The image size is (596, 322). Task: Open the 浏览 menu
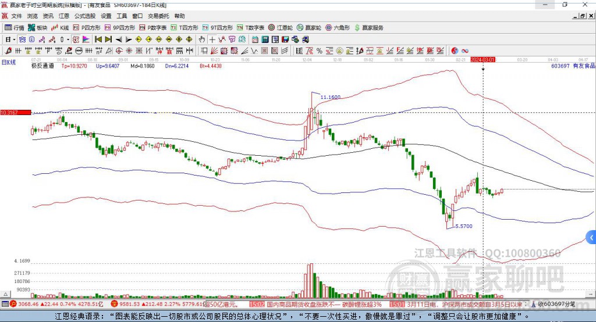tap(33, 16)
